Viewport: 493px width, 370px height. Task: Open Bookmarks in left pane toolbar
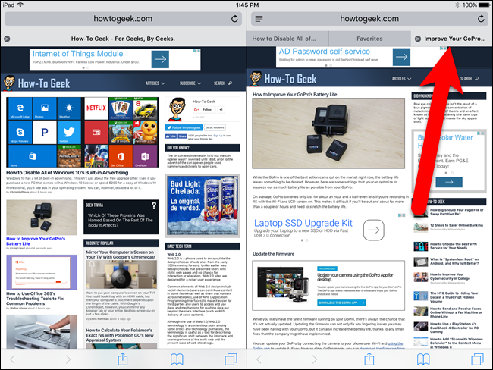(177, 359)
